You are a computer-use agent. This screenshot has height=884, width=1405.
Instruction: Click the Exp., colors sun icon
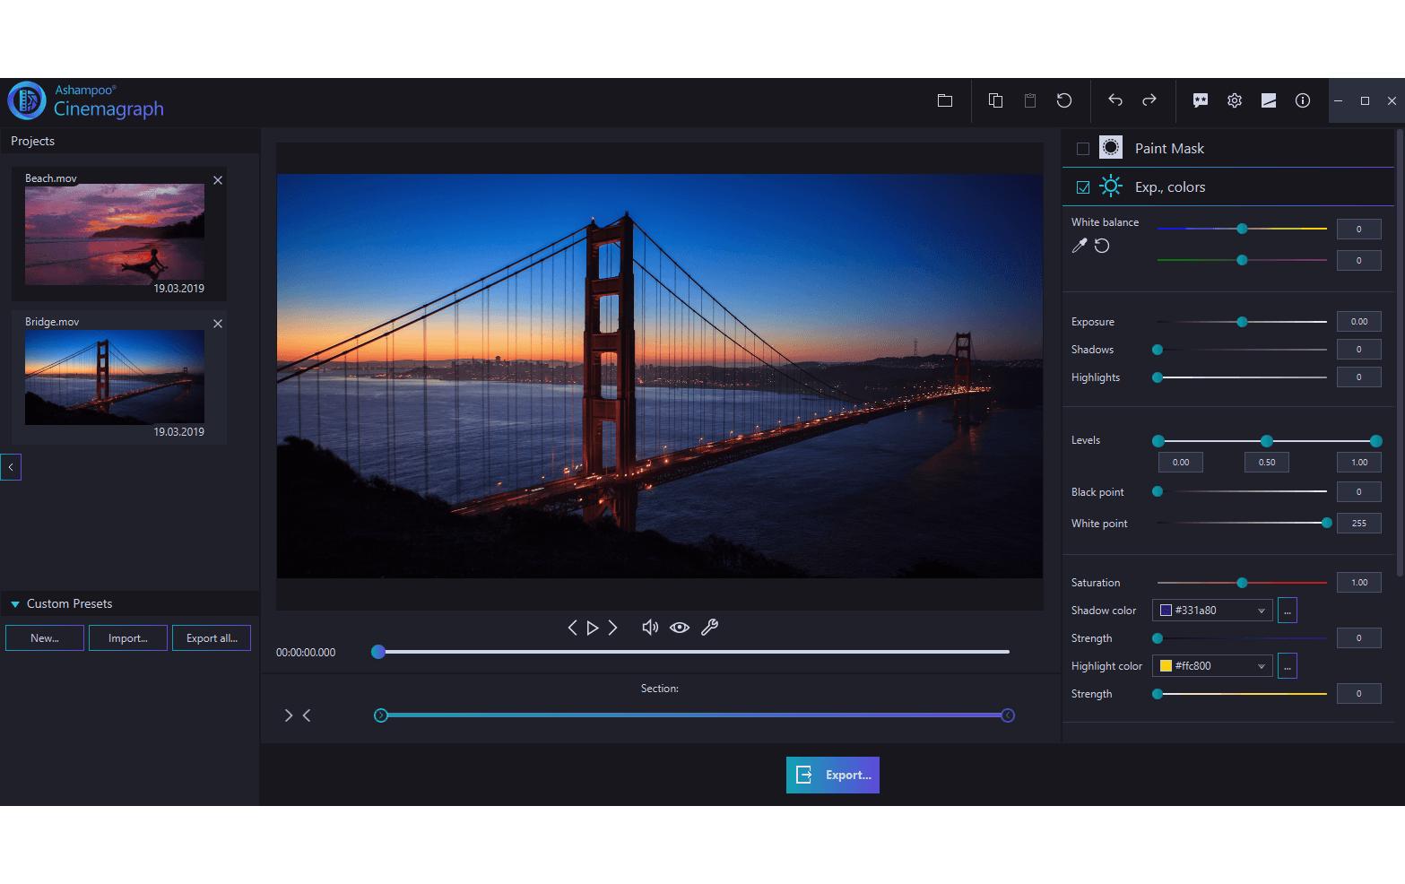[x=1111, y=186]
